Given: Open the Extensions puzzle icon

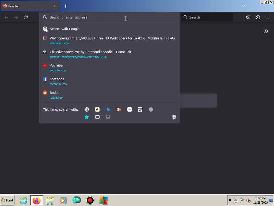Looking at the screenshot, I should (x=258, y=17).
